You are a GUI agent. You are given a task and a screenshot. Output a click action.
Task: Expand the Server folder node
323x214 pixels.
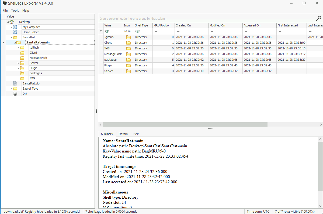pos(18,63)
